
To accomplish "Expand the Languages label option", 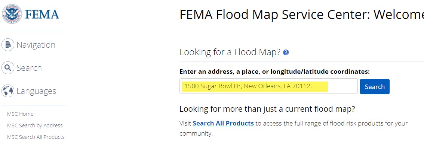I will coord(36,91).
